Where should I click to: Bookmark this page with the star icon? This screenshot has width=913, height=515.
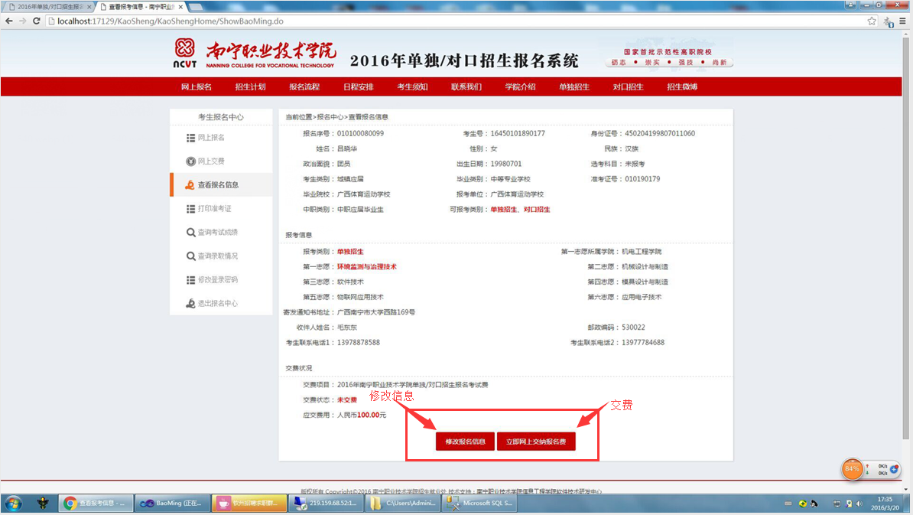pyautogui.click(x=872, y=21)
